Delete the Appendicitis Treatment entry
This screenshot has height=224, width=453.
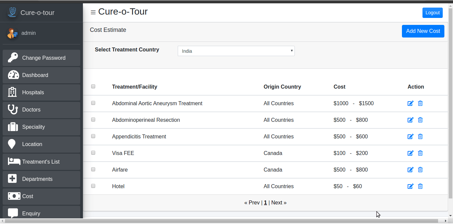pos(420,136)
